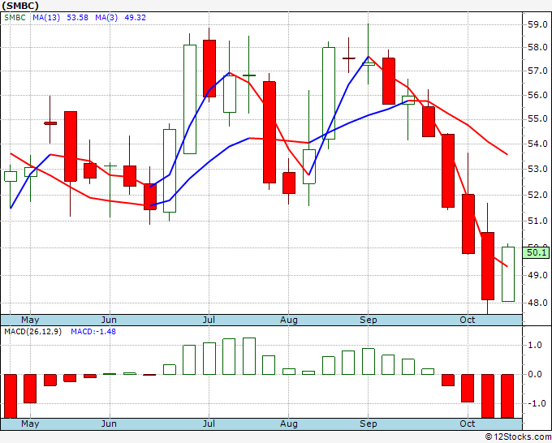Click the 59.0 price axis label

click(x=537, y=24)
